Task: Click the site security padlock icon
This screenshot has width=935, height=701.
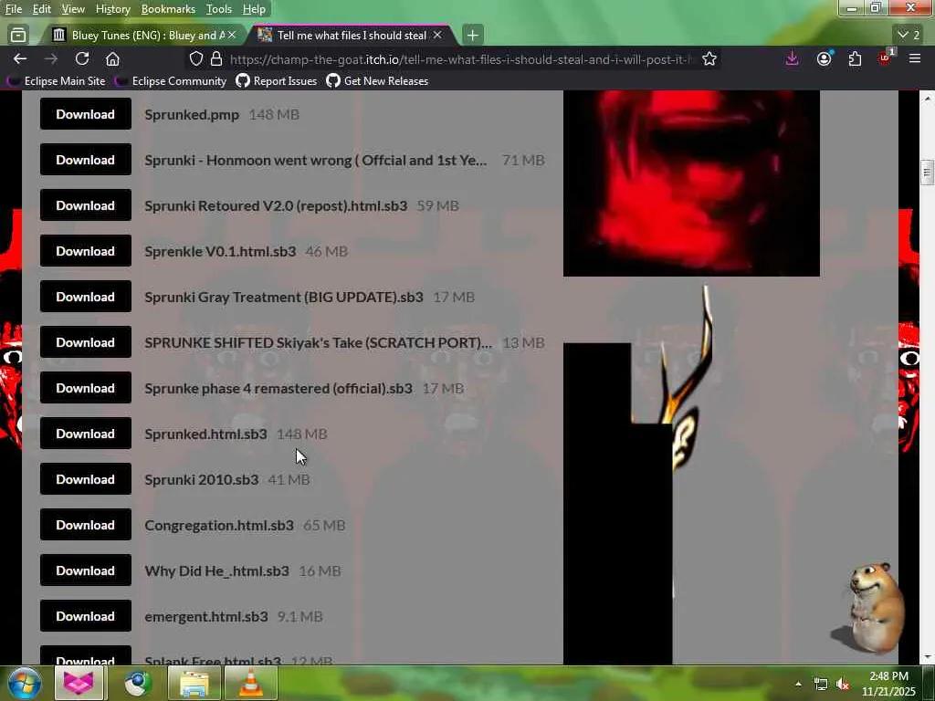Action: click(216, 59)
